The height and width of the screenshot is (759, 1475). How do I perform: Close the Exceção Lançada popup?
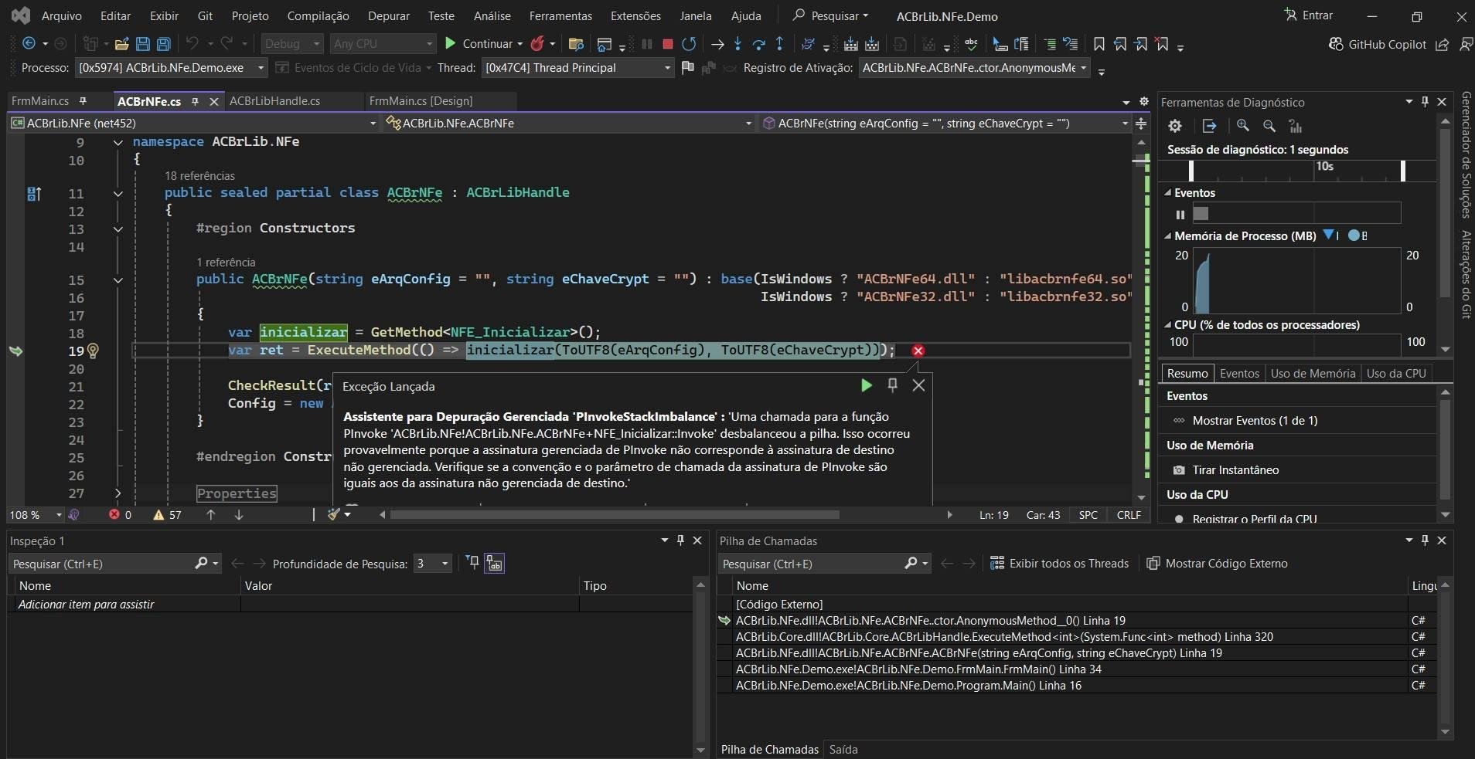coord(918,385)
